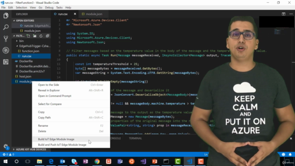Close the run.csx editor tab
The image size is (295, 166).
point(75,14)
